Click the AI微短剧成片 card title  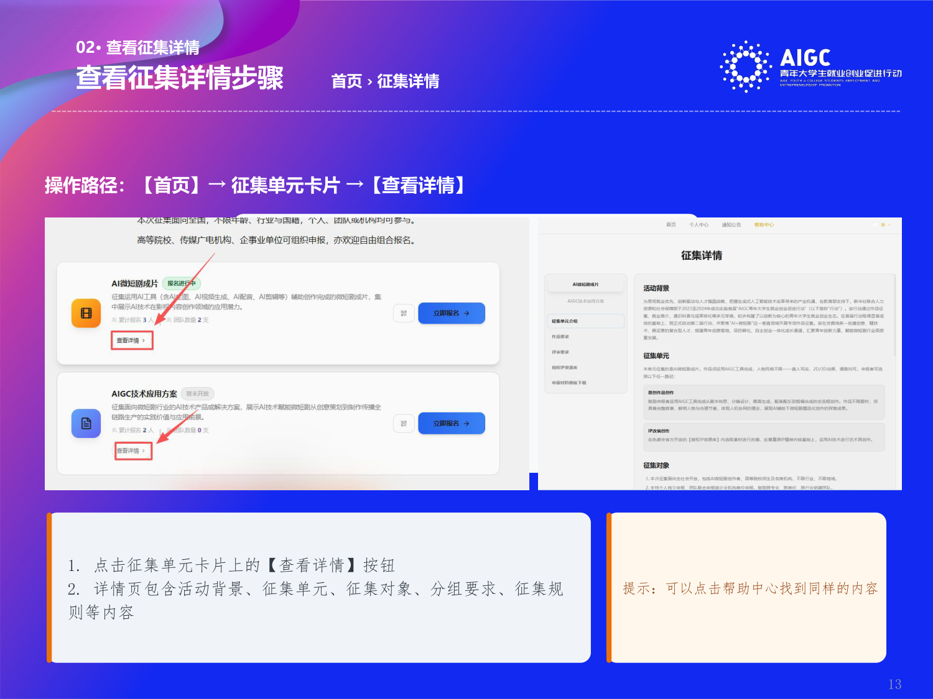point(135,283)
